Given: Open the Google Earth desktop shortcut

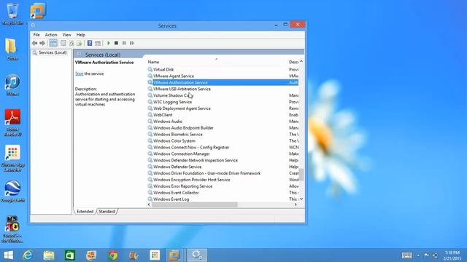Looking at the screenshot, I should tap(12, 191).
